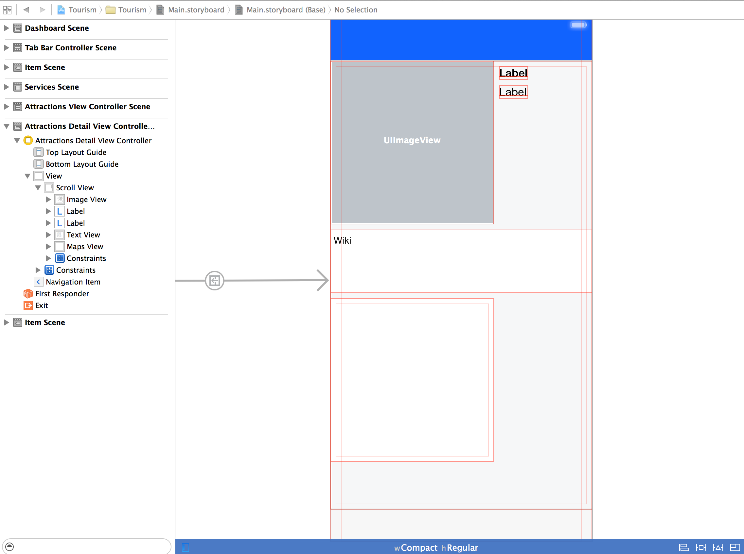Image resolution: width=744 pixels, height=554 pixels.
Task: Open the wCompact hRegular size class control
Action: pyautogui.click(x=436, y=548)
